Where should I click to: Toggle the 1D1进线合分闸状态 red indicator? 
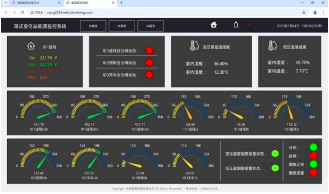pos(150,50)
